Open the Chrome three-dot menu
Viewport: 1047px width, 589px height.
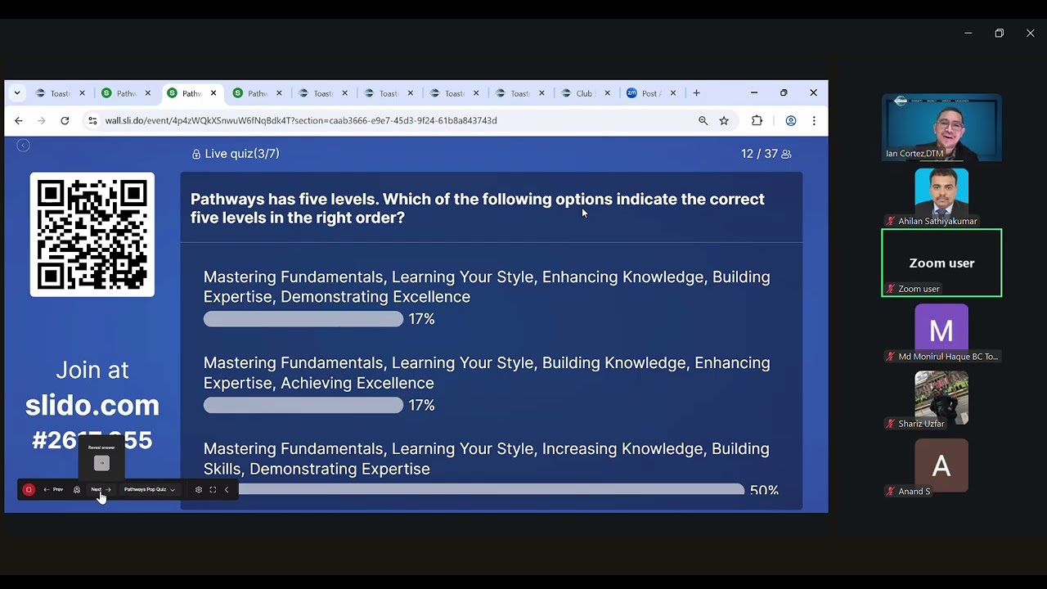pos(814,120)
